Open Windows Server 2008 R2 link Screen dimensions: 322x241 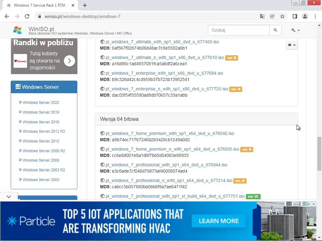pyautogui.click(x=43, y=151)
